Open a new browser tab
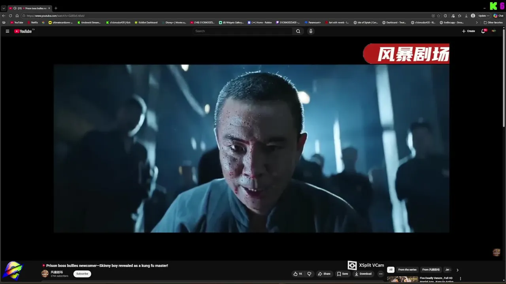Image resolution: width=506 pixels, height=284 pixels. coord(56,8)
